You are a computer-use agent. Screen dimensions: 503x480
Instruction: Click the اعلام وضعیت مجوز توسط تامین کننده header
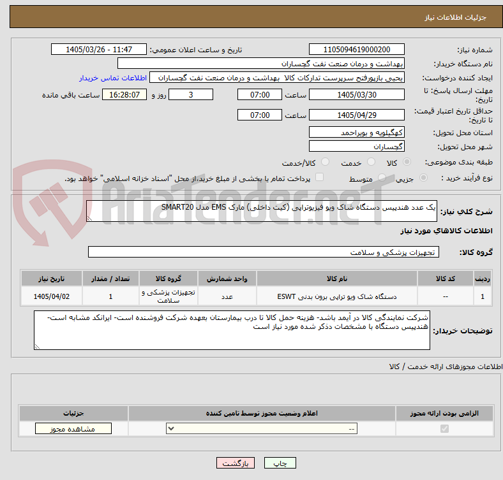pyautogui.click(x=262, y=414)
